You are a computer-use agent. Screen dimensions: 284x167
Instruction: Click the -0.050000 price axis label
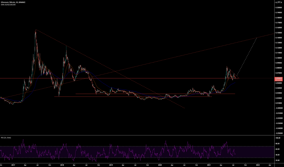click(x=279, y=133)
